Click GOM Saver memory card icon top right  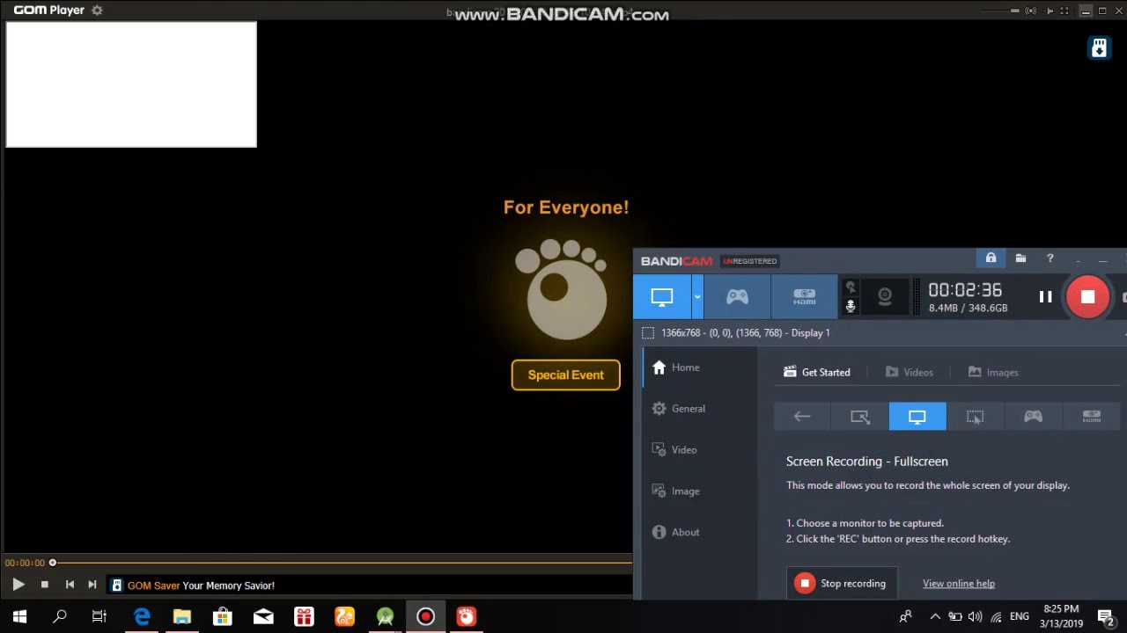[x=1099, y=48]
